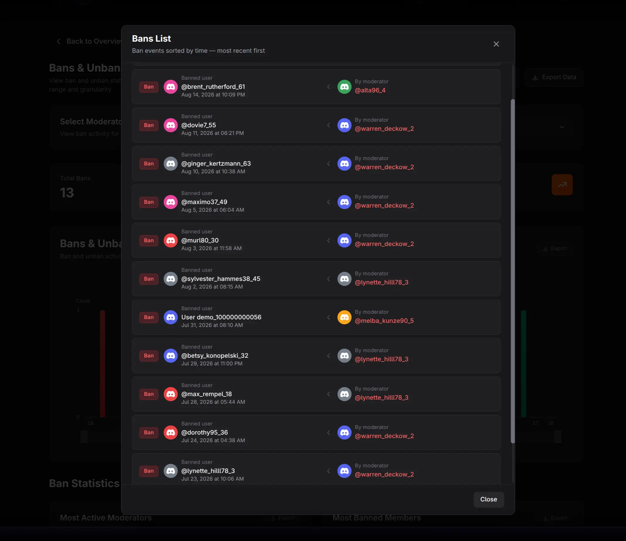The height and width of the screenshot is (541, 626).
Task: Select username @brent_rutherford_61
Action: pyautogui.click(x=213, y=87)
